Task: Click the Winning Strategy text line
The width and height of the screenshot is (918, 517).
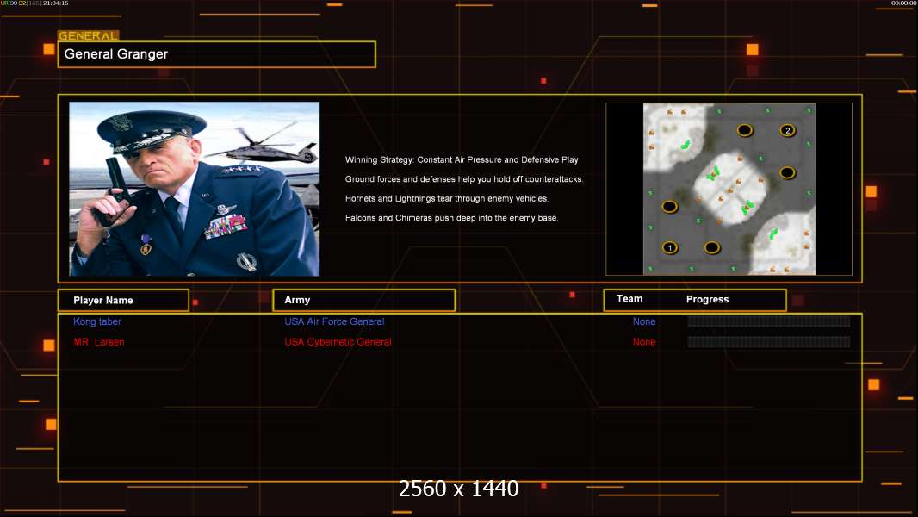Action: pos(462,160)
